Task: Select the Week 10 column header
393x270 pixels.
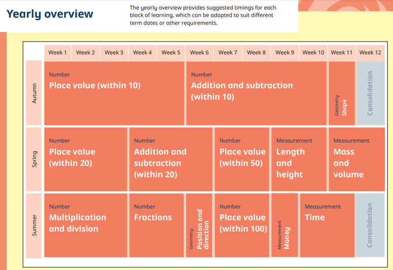Action: 313,52
